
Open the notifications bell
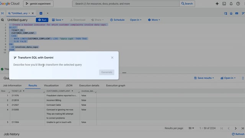231,3
